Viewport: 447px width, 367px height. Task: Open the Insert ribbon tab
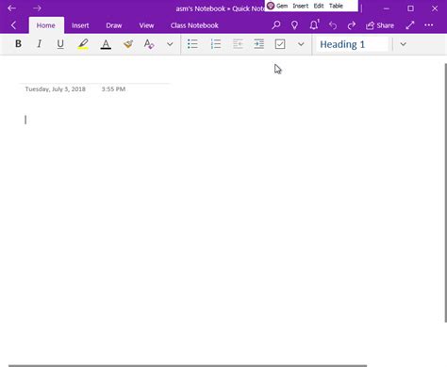80,25
